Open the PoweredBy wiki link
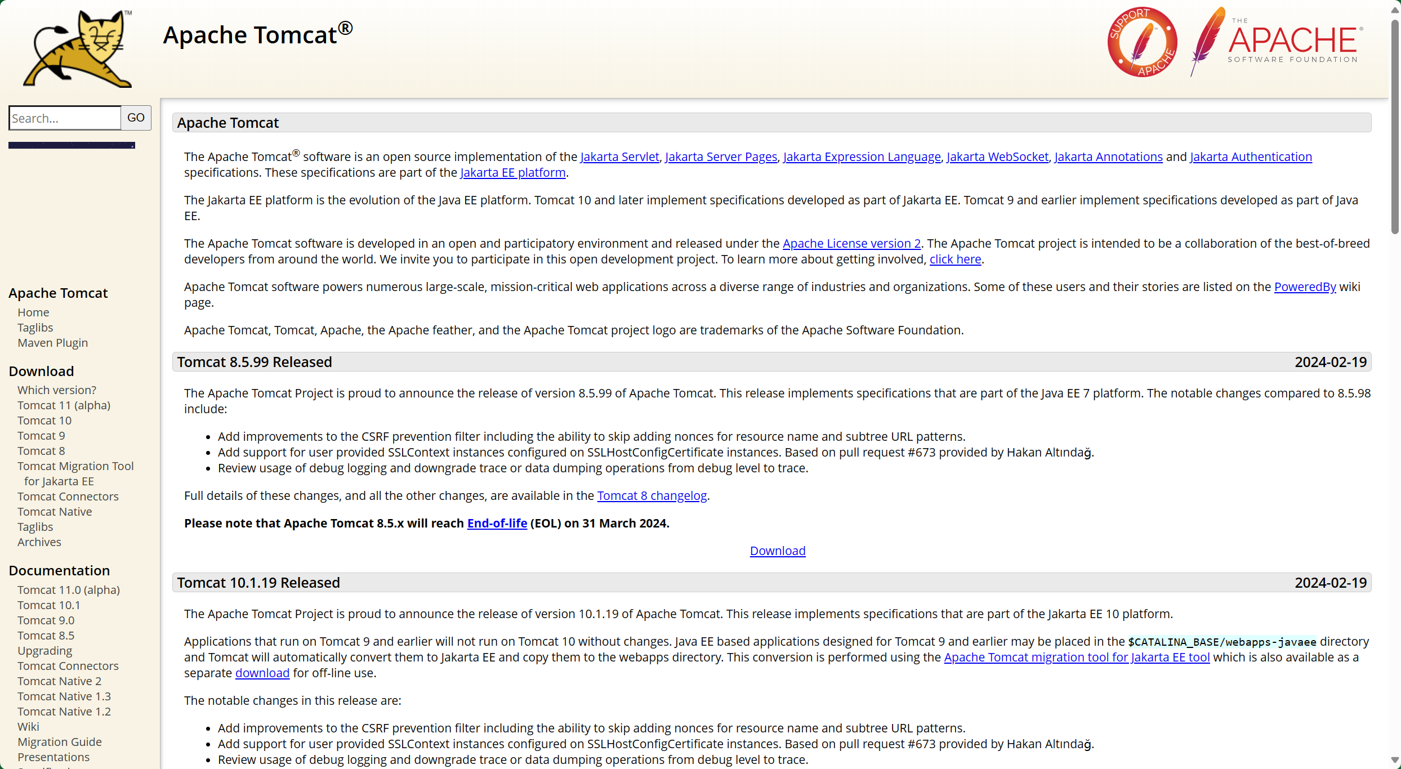The width and height of the screenshot is (1401, 769). tap(1305, 287)
